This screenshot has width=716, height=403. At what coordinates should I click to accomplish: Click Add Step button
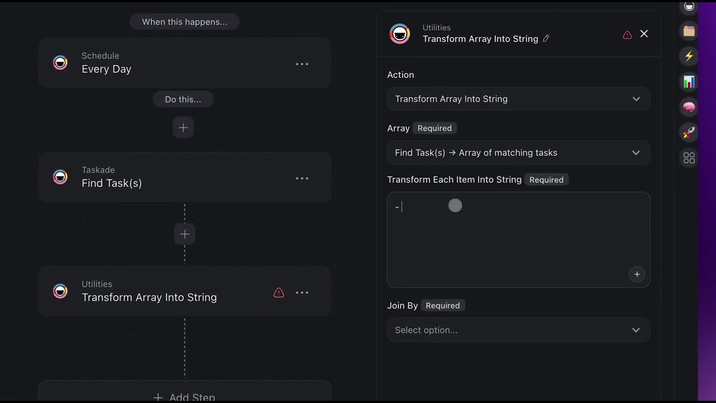(185, 397)
